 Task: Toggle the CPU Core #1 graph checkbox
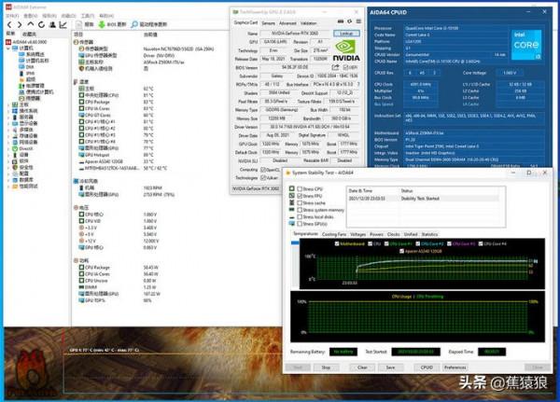click(x=386, y=243)
